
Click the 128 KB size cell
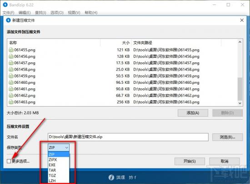tap(123, 56)
